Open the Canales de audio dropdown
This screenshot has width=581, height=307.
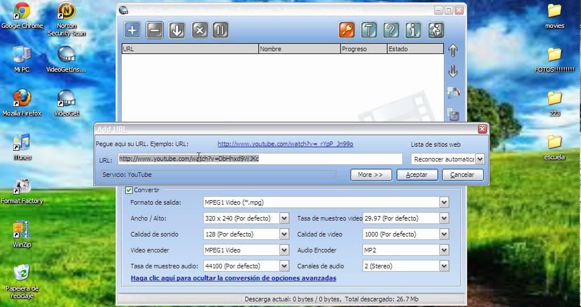click(x=444, y=266)
